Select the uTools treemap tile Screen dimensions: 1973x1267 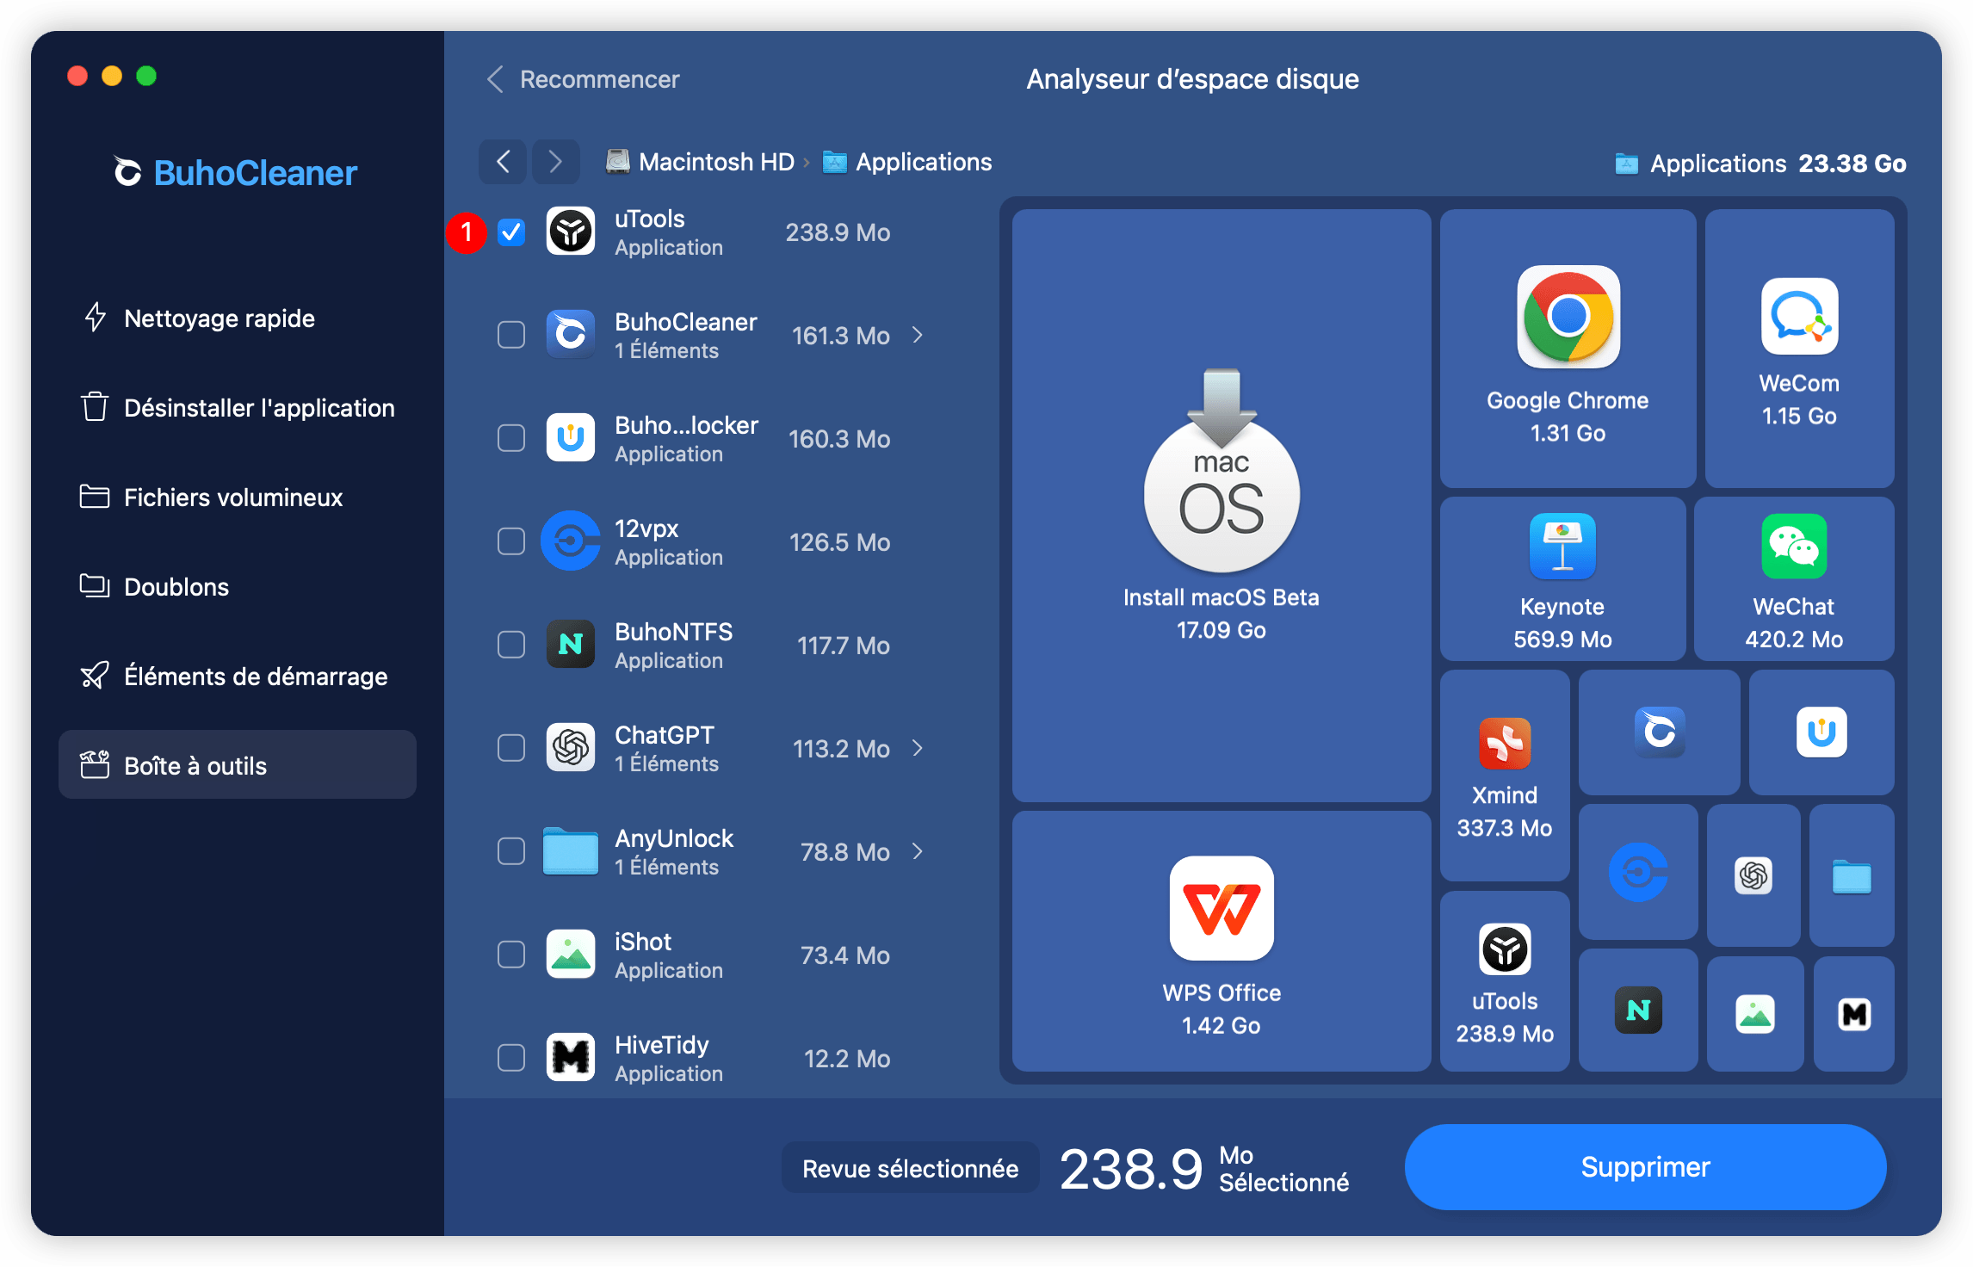tap(1505, 981)
